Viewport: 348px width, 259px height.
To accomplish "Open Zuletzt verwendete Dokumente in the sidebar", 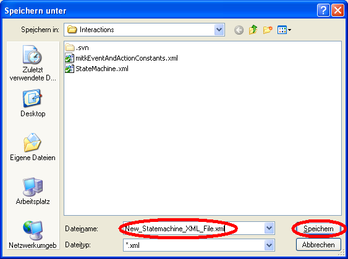I will [x=33, y=63].
